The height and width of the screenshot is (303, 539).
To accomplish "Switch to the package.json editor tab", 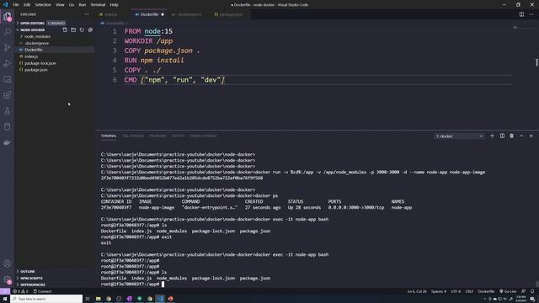I will coord(230,14).
